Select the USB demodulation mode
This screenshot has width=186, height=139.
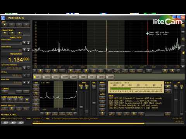[x=83, y=77]
